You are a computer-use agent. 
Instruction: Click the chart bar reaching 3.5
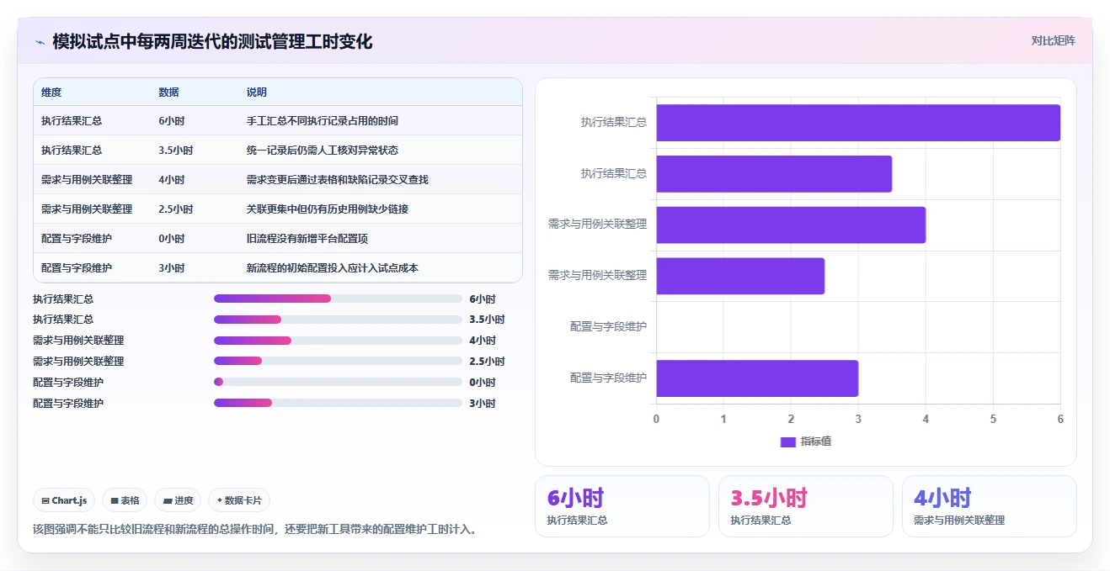point(774,174)
